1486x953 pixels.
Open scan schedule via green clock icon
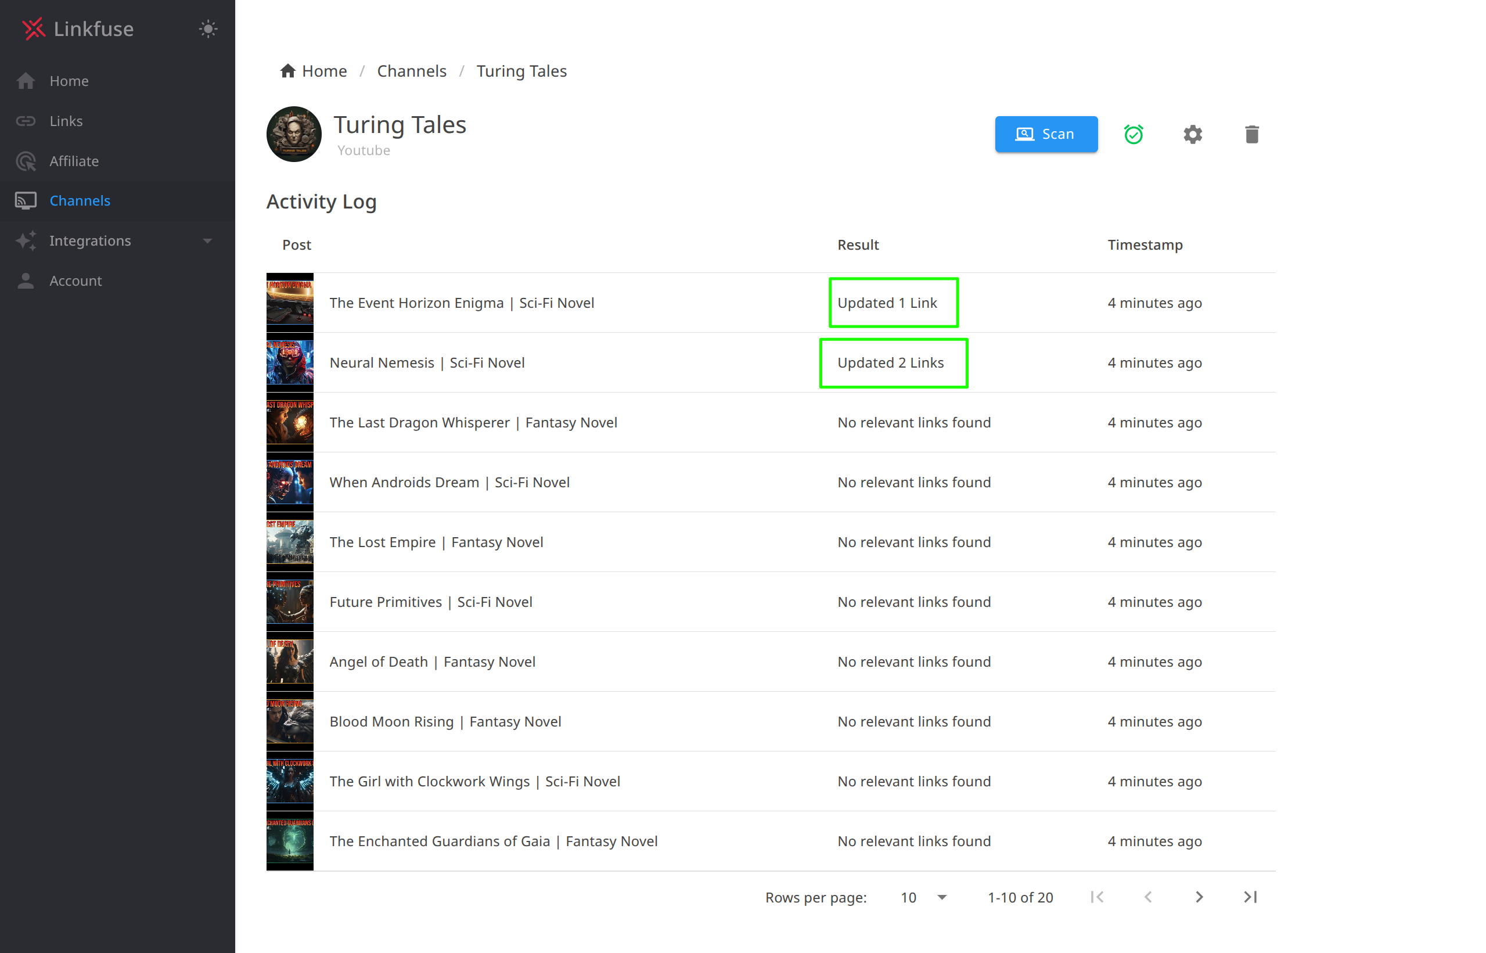[1132, 134]
